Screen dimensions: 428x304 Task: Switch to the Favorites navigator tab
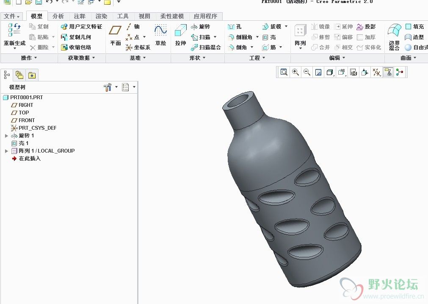tap(32, 75)
